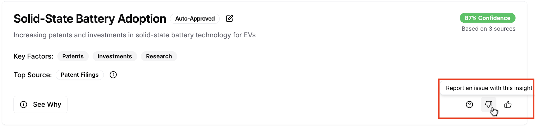Click the Top Source label
Screen dimensions: 535x127
[x=33, y=75]
